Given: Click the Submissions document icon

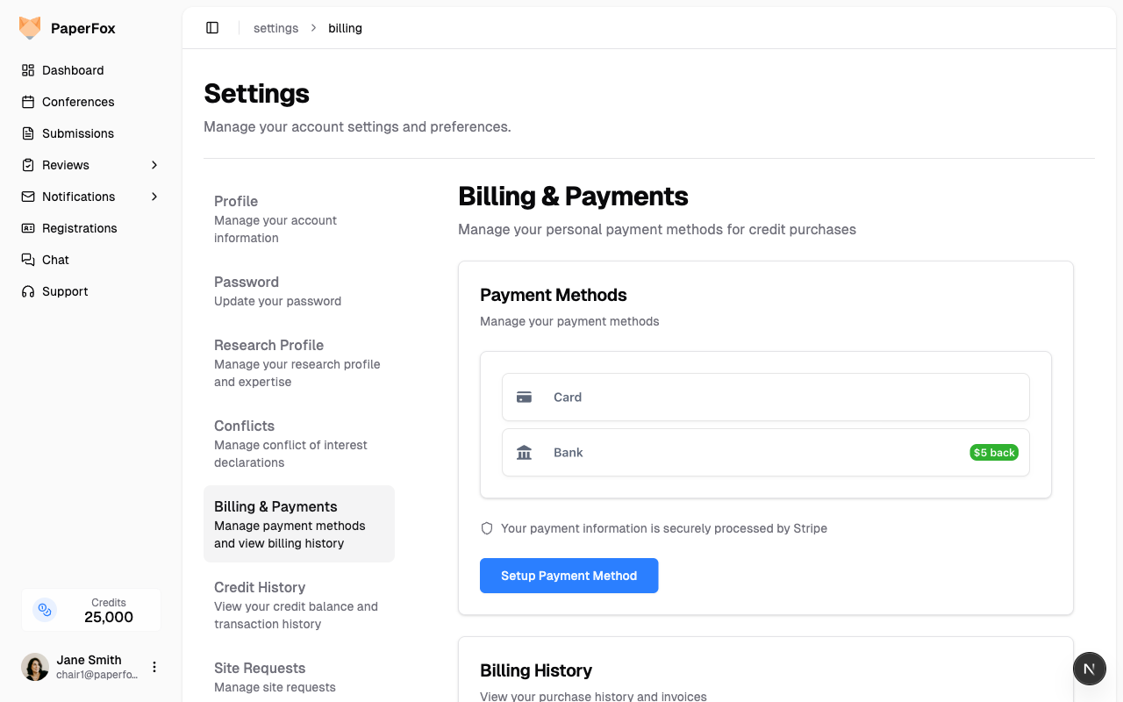Looking at the screenshot, I should [28, 133].
